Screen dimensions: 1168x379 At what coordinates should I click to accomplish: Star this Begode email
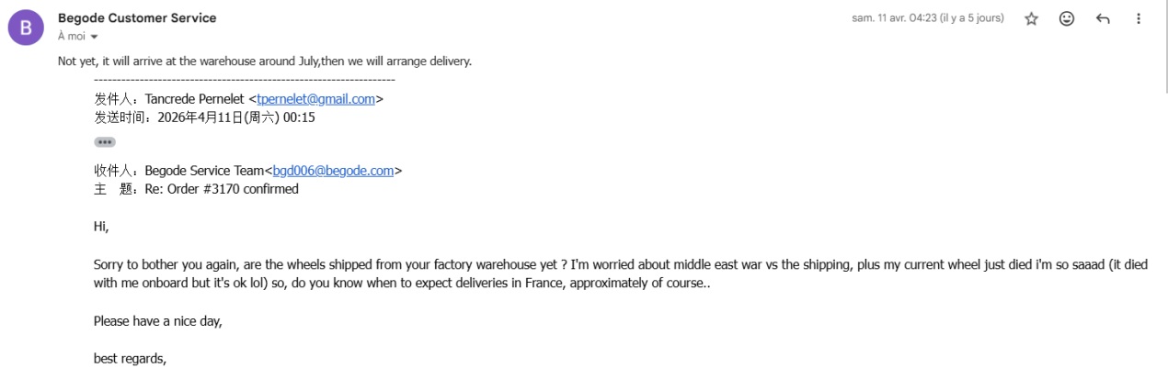1031,18
